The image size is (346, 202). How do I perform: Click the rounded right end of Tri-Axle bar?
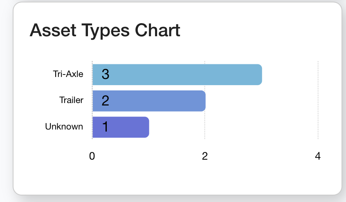(259, 75)
